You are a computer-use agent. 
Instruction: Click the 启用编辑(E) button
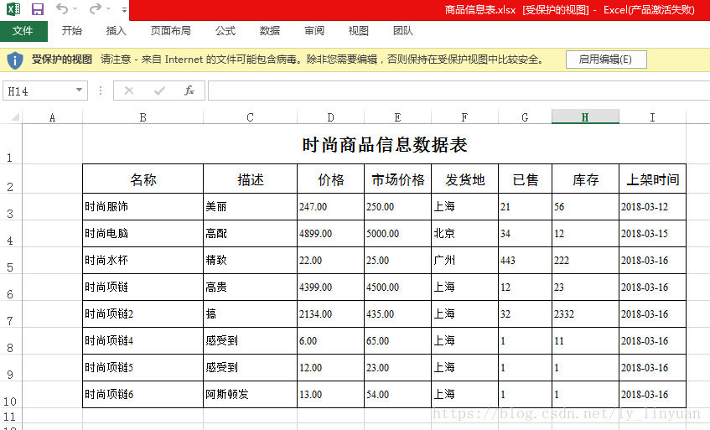pyautogui.click(x=606, y=60)
